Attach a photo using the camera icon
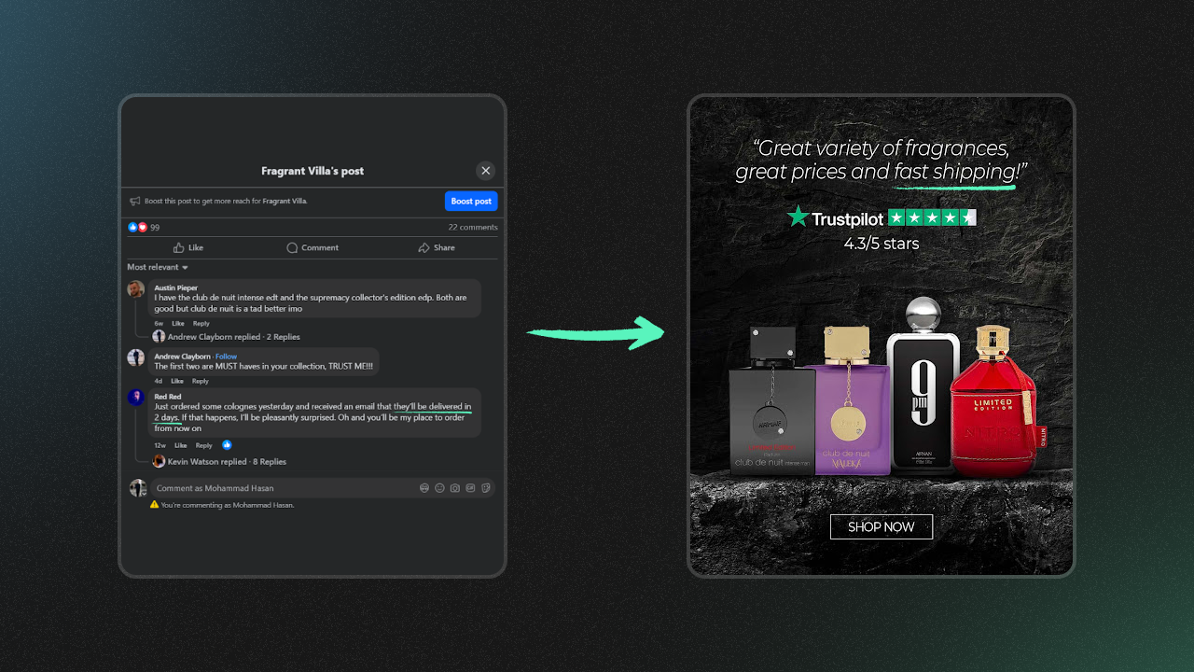Image resolution: width=1194 pixels, height=672 pixels. tap(455, 488)
